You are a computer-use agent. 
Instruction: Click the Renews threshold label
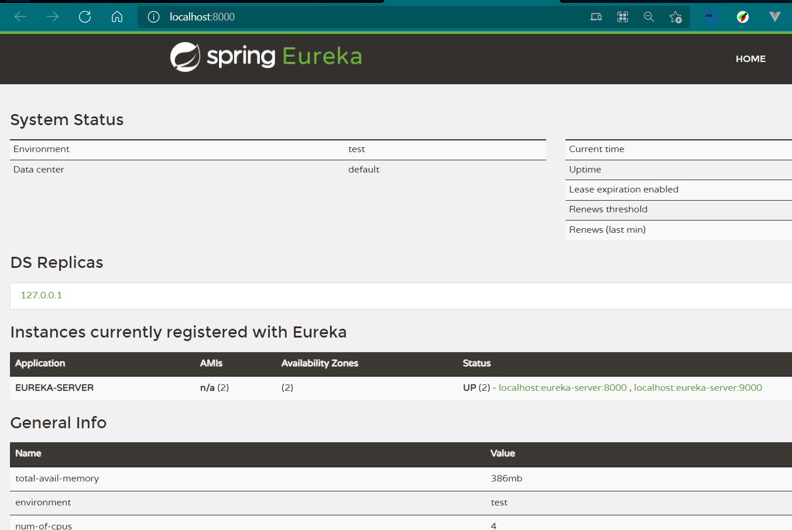[x=608, y=209]
